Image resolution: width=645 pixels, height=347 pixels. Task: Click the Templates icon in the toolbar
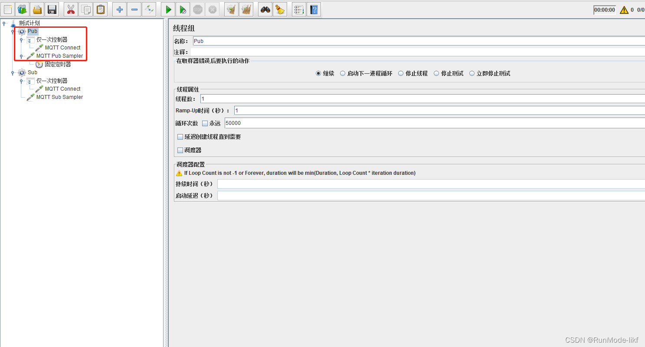[x=22, y=9]
